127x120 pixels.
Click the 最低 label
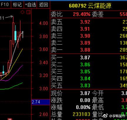click(98, 107)
